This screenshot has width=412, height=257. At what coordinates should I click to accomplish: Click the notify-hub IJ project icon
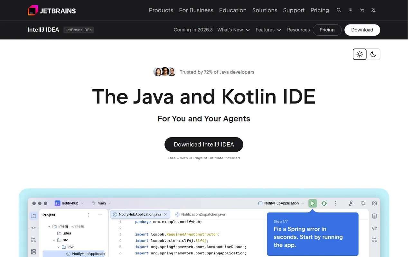click(57, 203)
